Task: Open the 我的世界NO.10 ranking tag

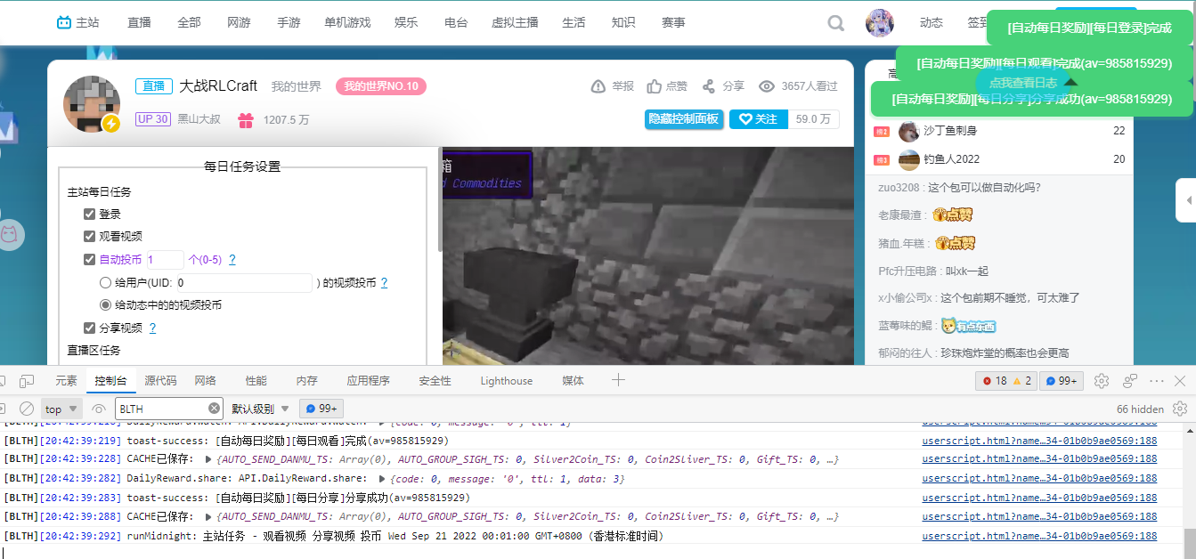Action: (x=381, y=86)
